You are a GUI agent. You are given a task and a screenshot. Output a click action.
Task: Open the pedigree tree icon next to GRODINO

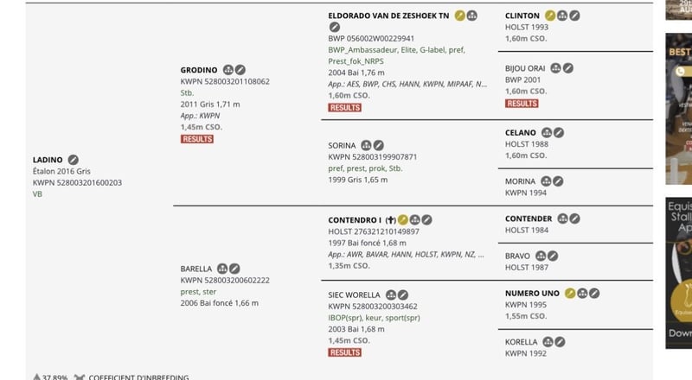[227, 70]
